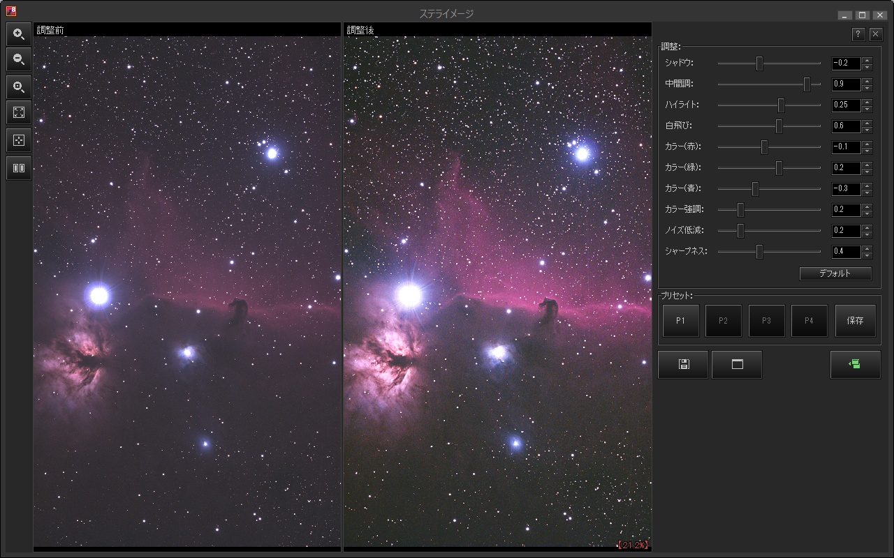The height and width of the screenshot is (558, 894).
Task: Select preset P1
Action: 680,321
